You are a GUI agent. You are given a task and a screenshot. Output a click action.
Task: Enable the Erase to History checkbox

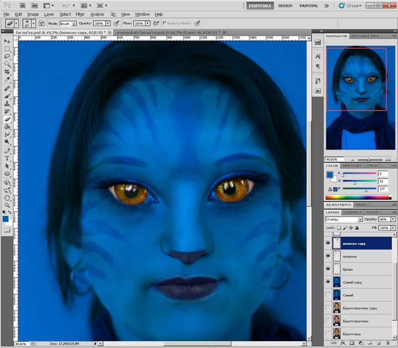[x=165, y=24]
